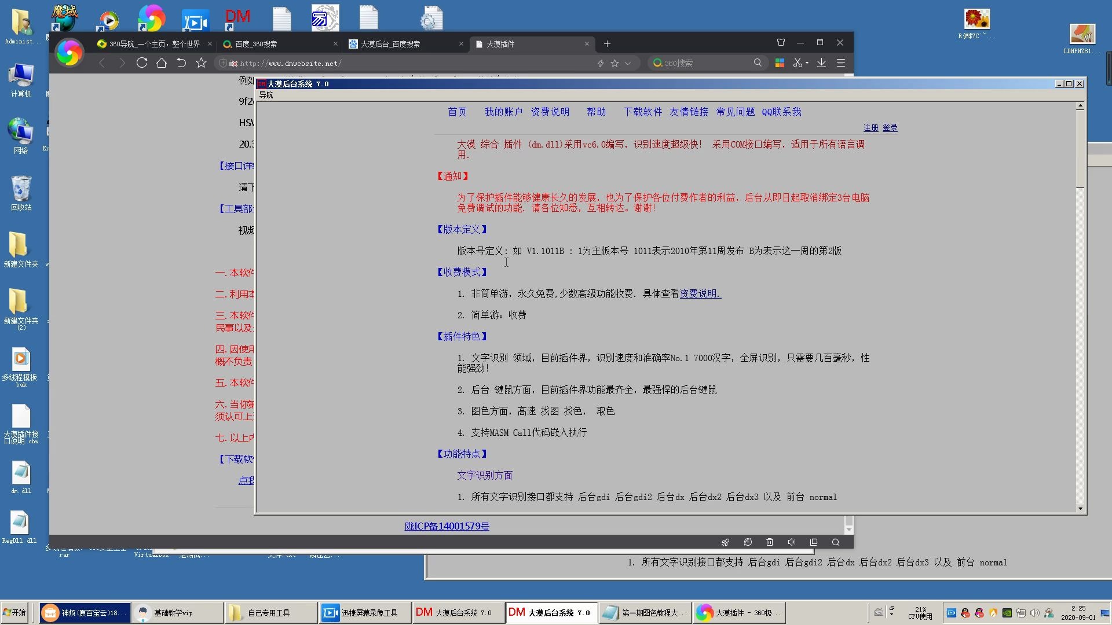The image size is (1112, 625).
Task: Click the 开始 start button
Action: point(16,612)
